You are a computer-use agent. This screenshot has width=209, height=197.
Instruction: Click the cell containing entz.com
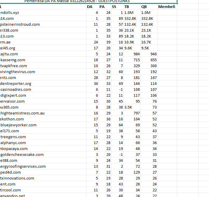tap(43, 77)
